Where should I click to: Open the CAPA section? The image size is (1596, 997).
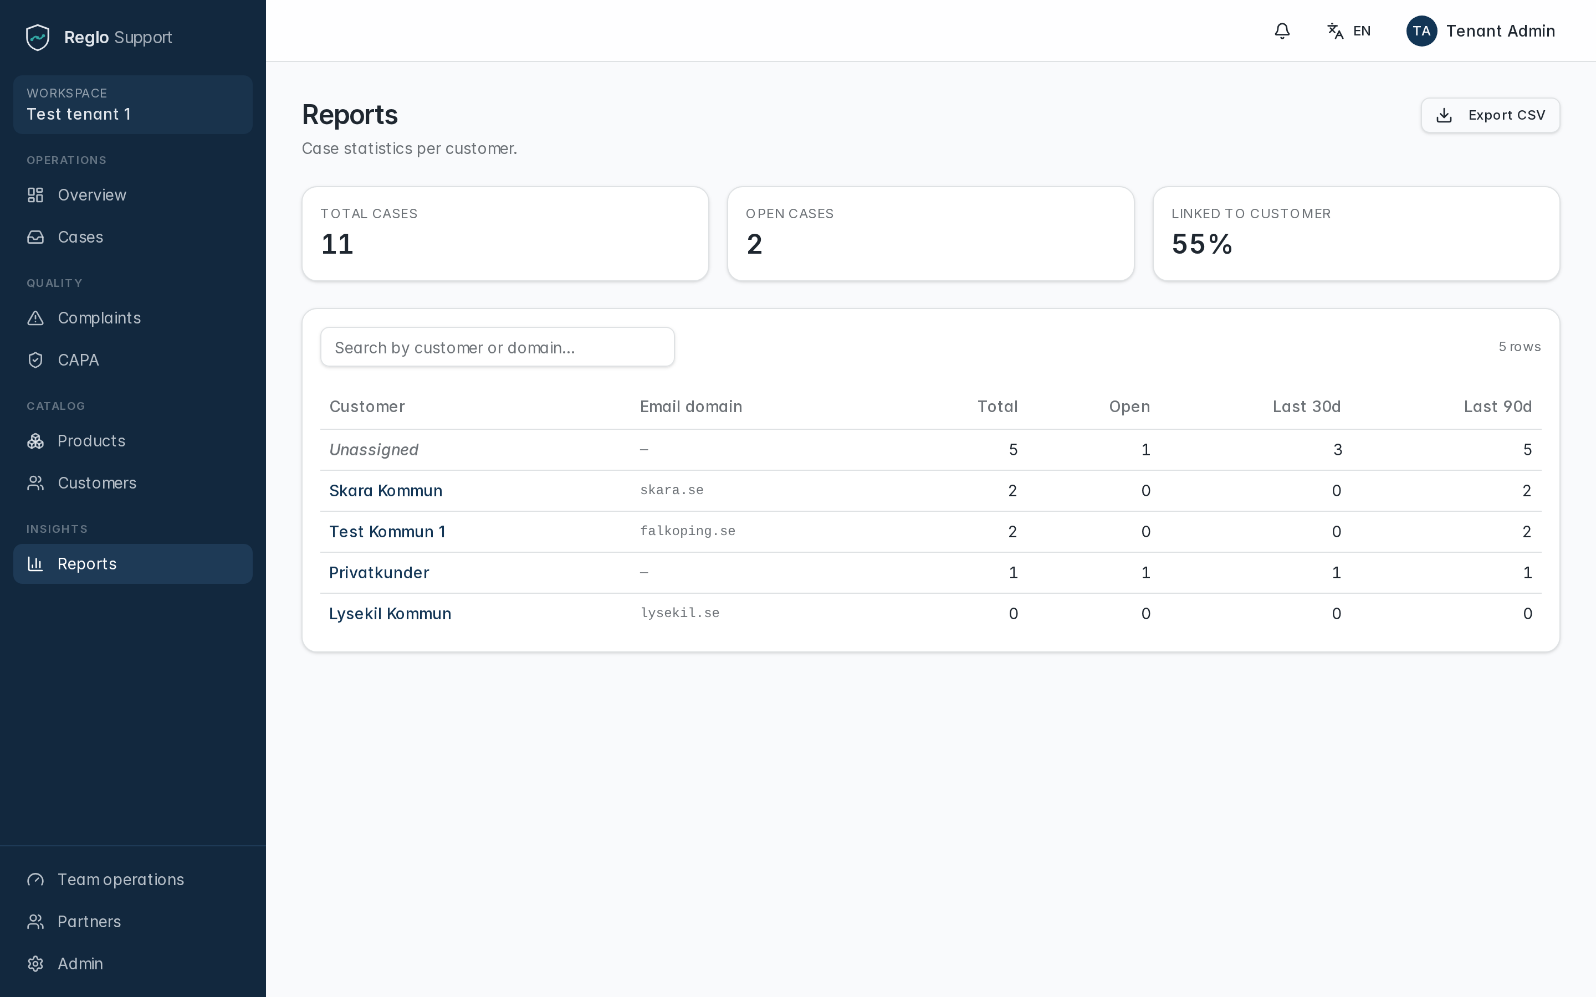[132, 360]
